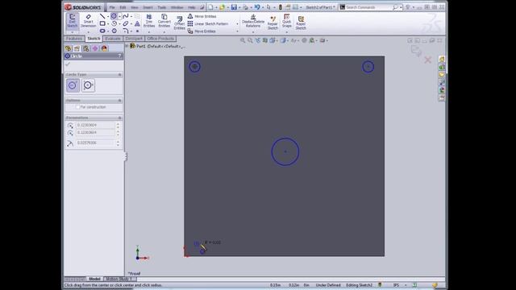The image size is (516, 290).
Task: Click the Repair Sketch tool
Action: click(x=273, y=23)
